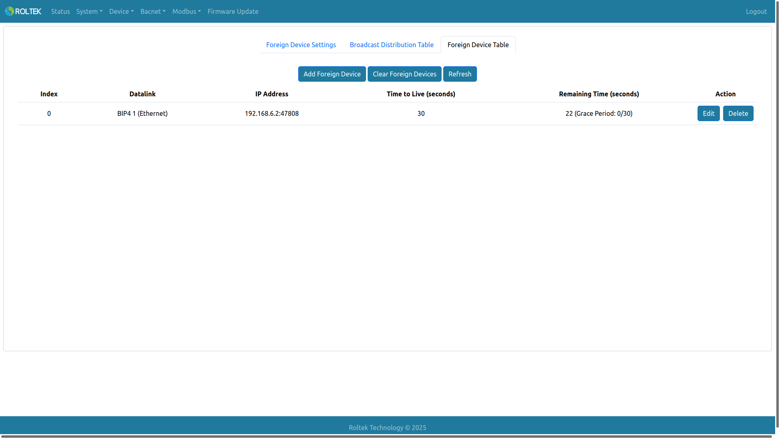Select the 22 (Grace Period: 0/30) cell
This screenshot has height=439, width=780.
[599, 113]
